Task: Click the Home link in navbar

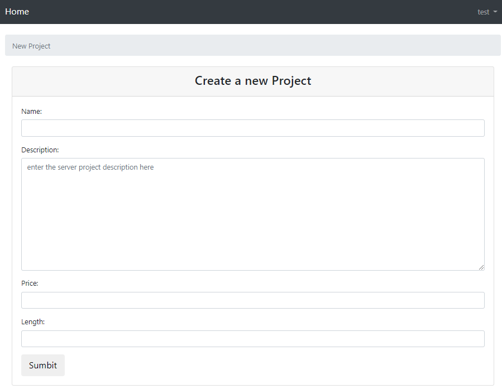Action: [17, 12]
